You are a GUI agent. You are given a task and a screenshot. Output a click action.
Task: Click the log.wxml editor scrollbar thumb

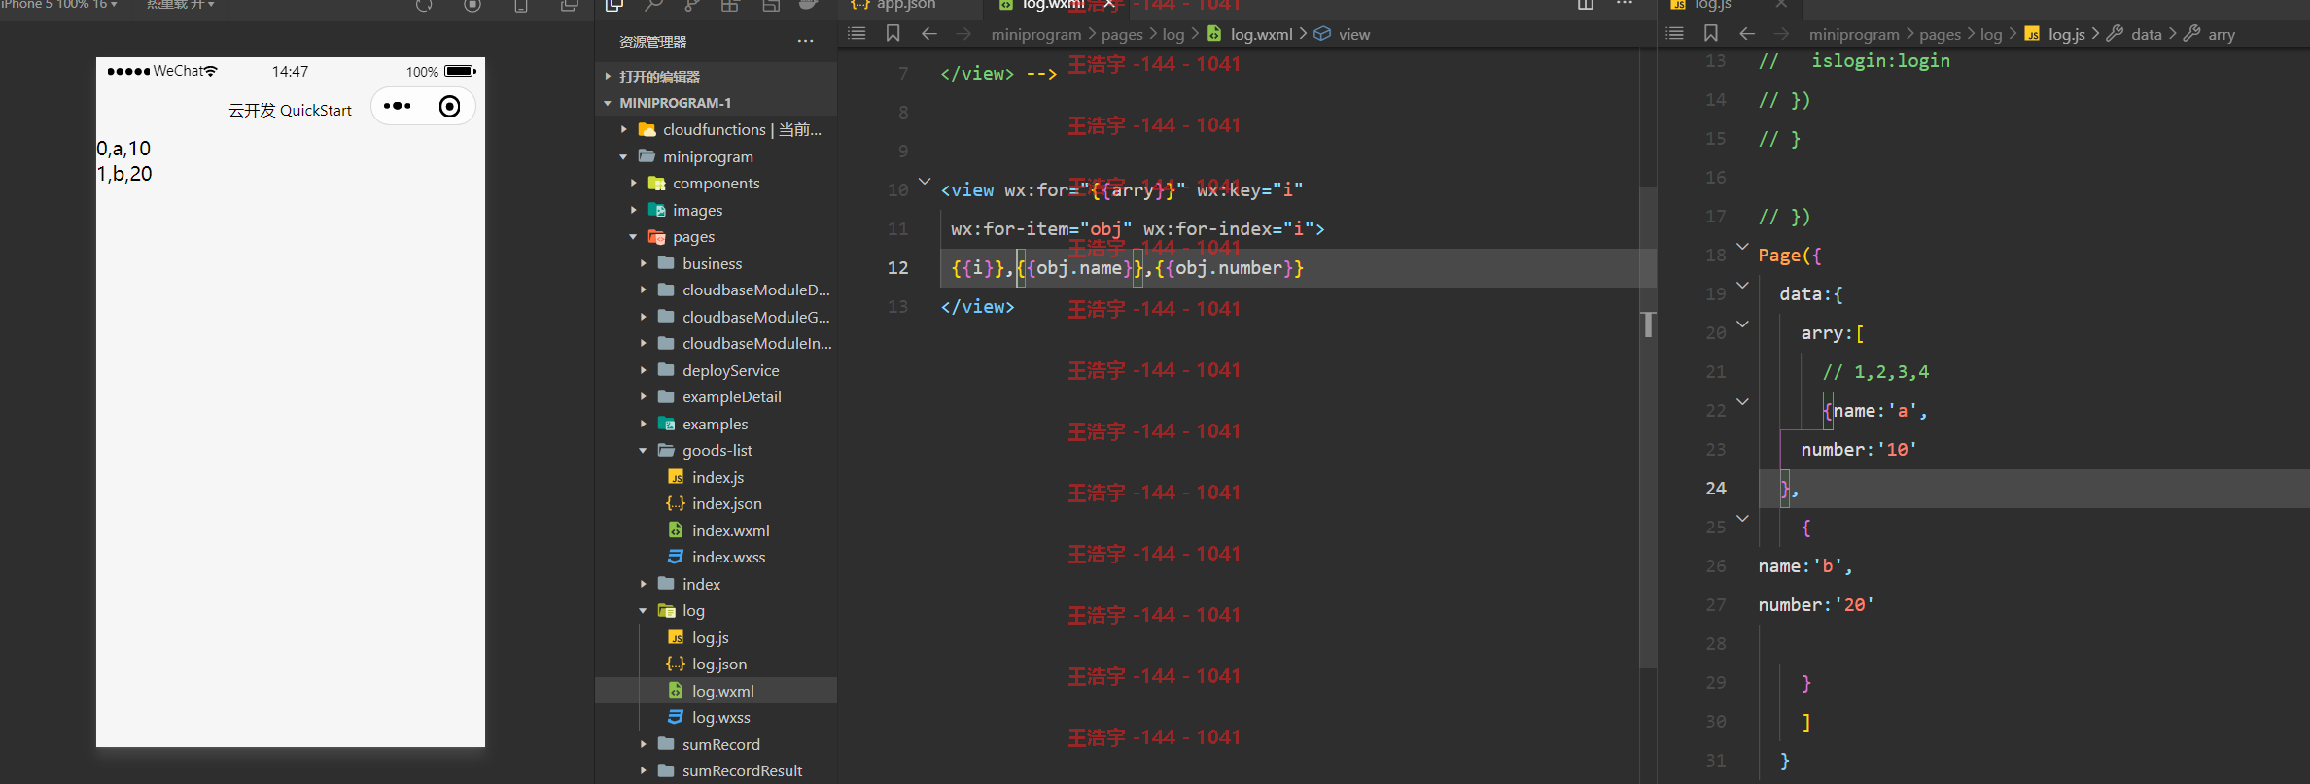point(1648,427)
